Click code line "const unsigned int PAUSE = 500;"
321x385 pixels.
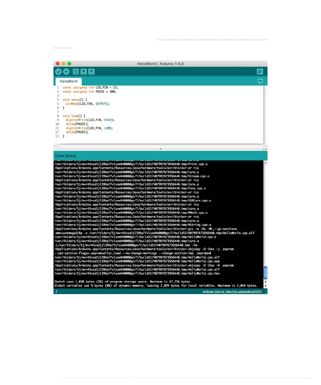click(89, 92)
